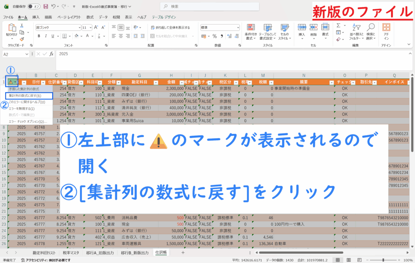Click the 検索 search box
Viewport: 415px width, 263px height.
coord(211,6)
